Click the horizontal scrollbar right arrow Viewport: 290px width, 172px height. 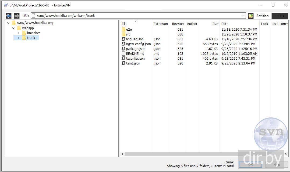click(x=286, y=154)
